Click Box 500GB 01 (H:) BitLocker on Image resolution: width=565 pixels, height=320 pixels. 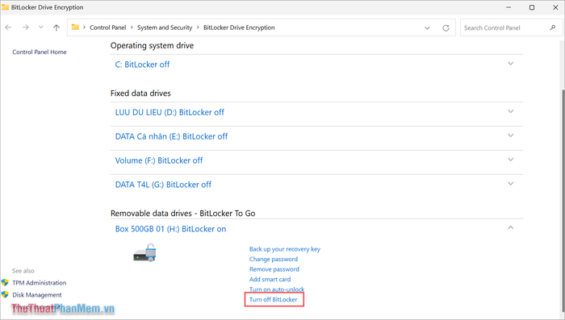[x=170, y=229]
